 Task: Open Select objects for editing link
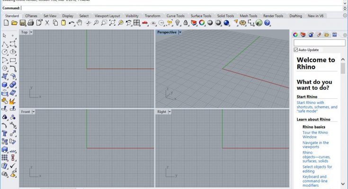317,169
